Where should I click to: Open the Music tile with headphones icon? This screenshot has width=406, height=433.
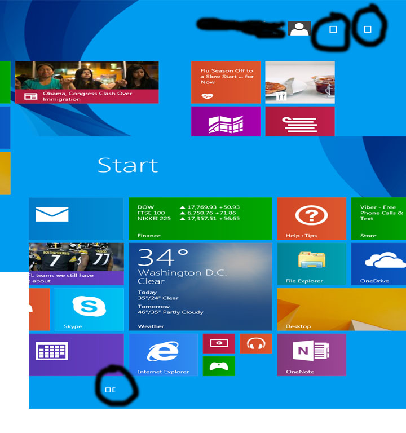(x=256, y=343)
